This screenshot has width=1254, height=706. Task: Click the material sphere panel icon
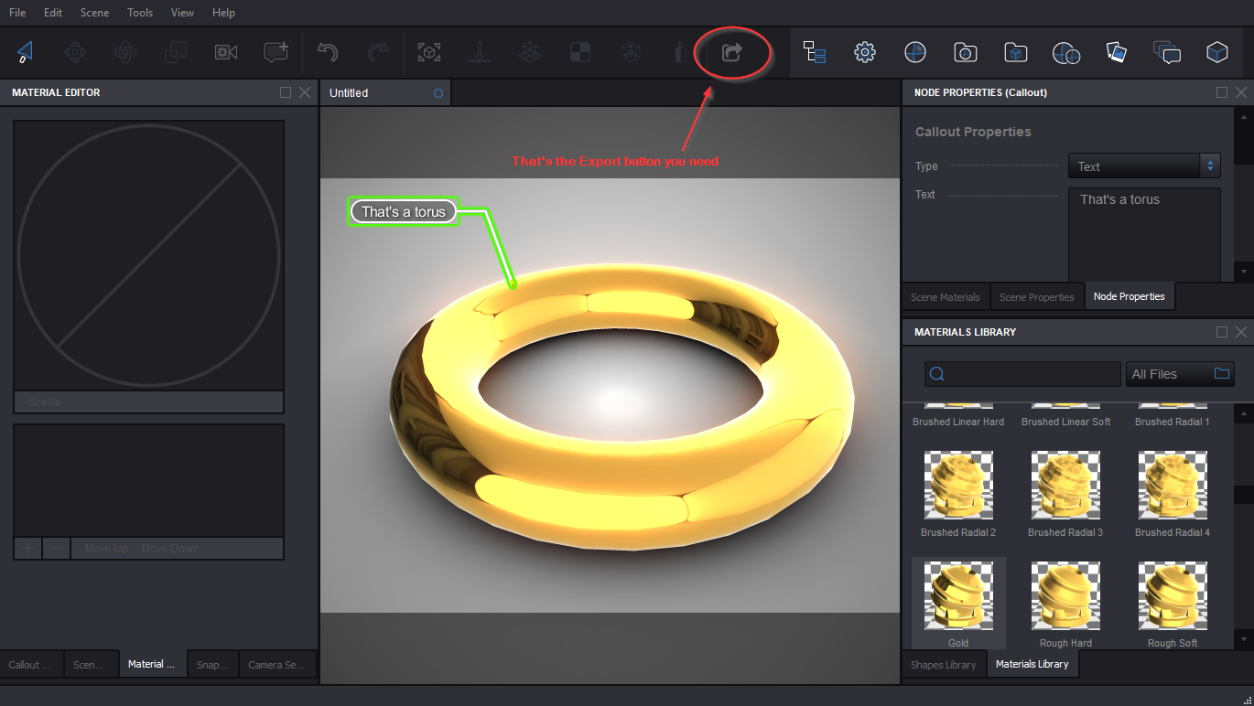pos(914,52)
